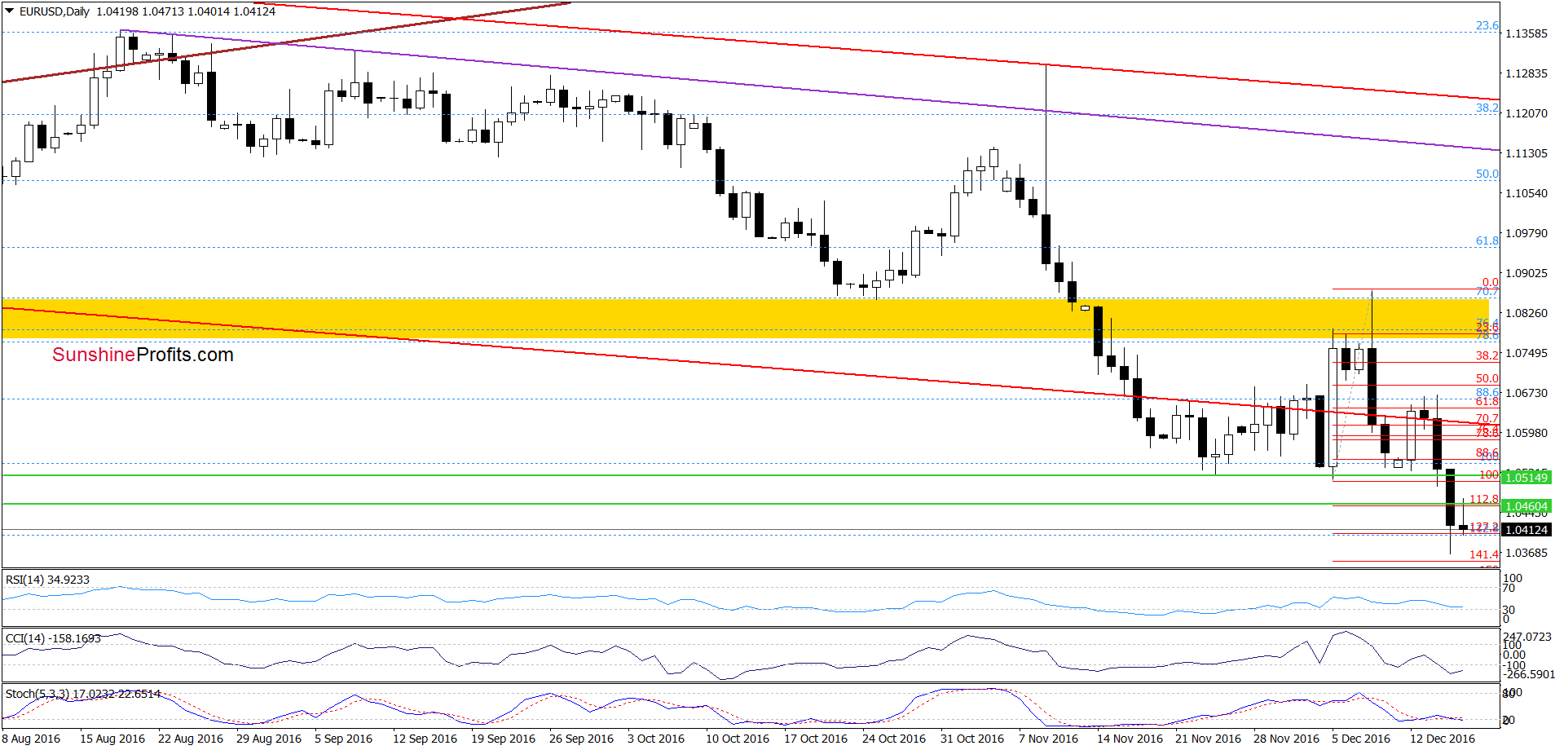This screenshot has height=750, width=1555.
Task: Click the 1.10540 price axis label
Action: pos(1526,193)
